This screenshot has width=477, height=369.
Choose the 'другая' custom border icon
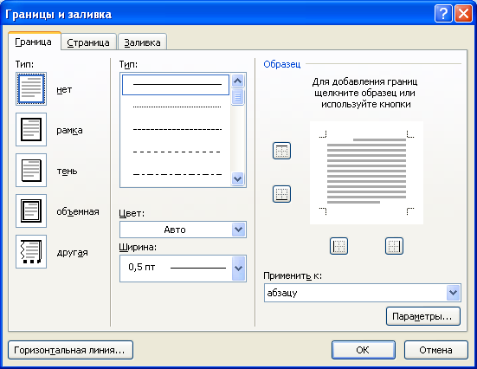pos(31,251)
